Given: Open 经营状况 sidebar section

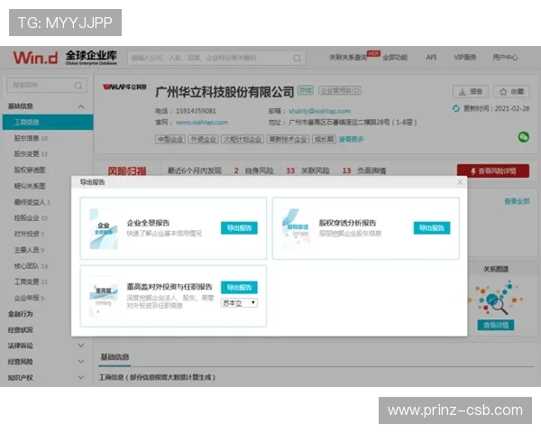Looking at the screenshot, I should [x=21, y=329].
